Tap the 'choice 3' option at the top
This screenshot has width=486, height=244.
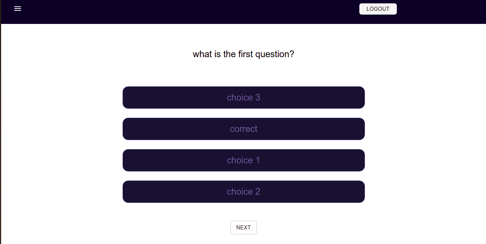click(244, 97)
